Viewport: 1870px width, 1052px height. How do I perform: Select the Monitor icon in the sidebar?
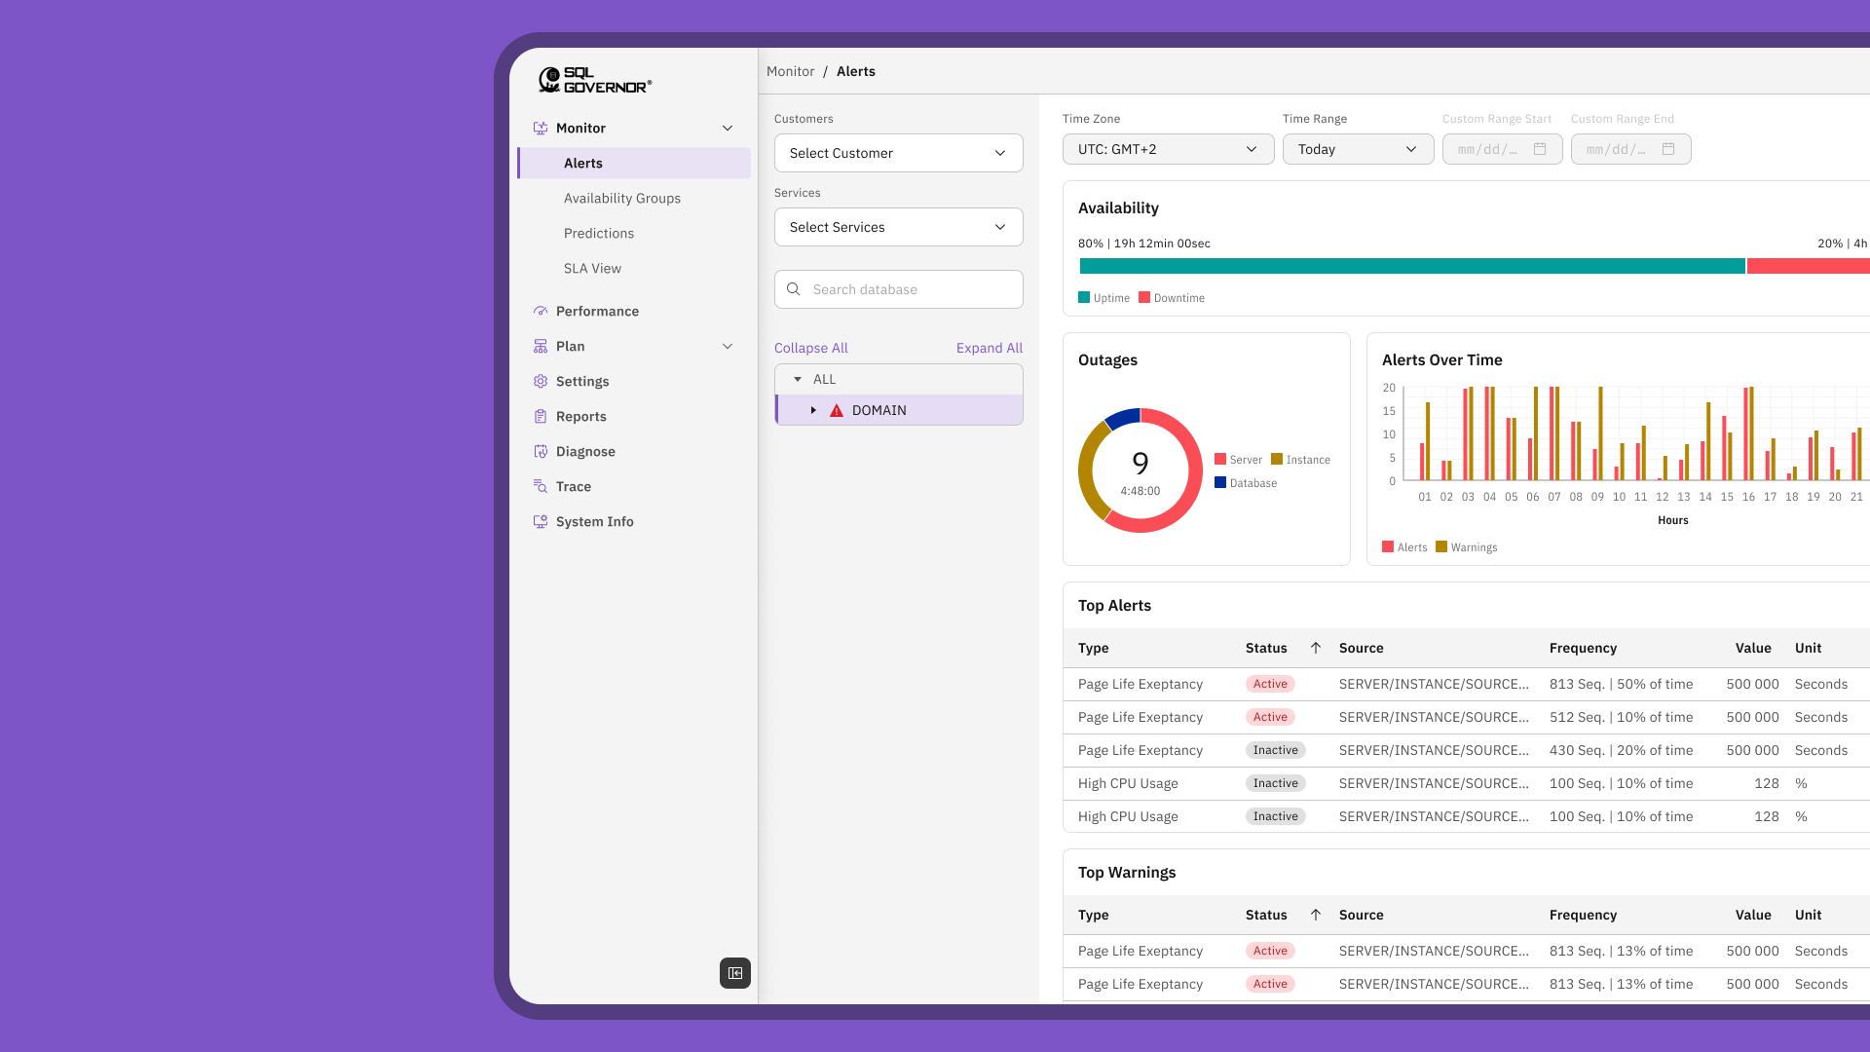click(x=541, y=128)
